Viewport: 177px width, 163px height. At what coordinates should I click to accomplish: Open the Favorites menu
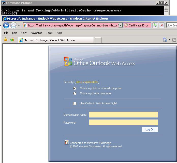36,33
